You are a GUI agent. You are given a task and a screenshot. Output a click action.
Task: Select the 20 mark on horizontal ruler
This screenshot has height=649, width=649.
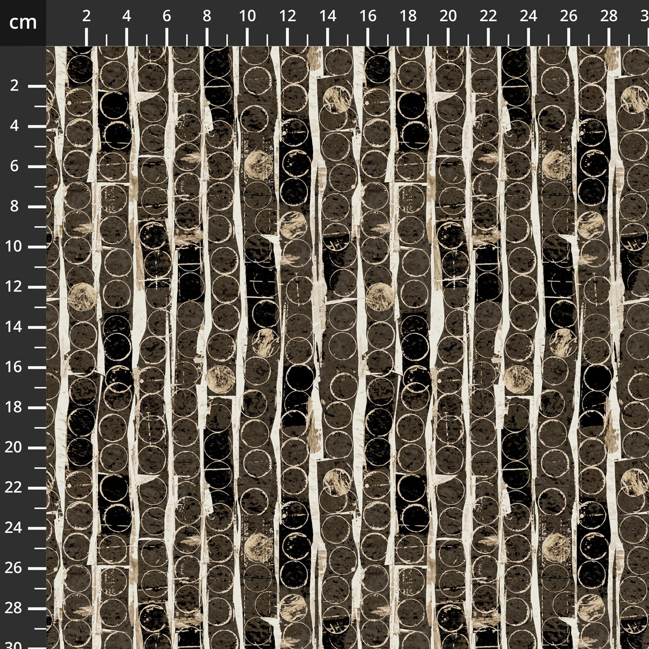[x=448, y=16]
